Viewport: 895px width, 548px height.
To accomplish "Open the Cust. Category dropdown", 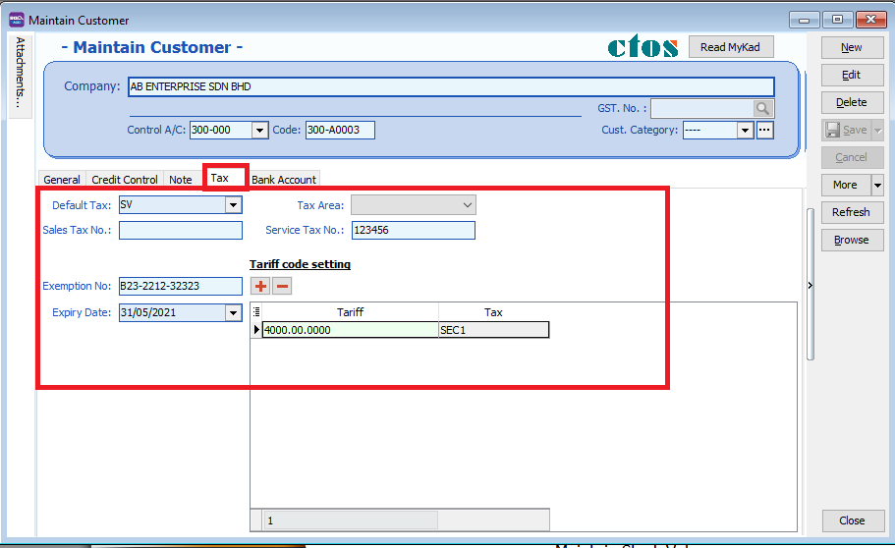I will [x=745, y=130].
